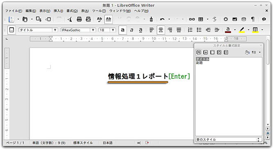
Task: Click the Print icon
Action: [x=79, y=19]
